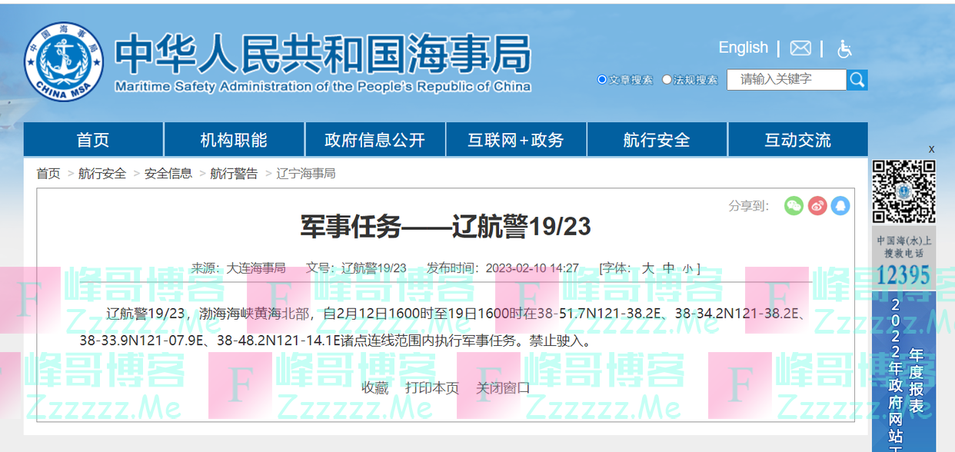955x452 pixels.
Task: Open the 政府信息公开 navigation tab
Action: (374, 140)
